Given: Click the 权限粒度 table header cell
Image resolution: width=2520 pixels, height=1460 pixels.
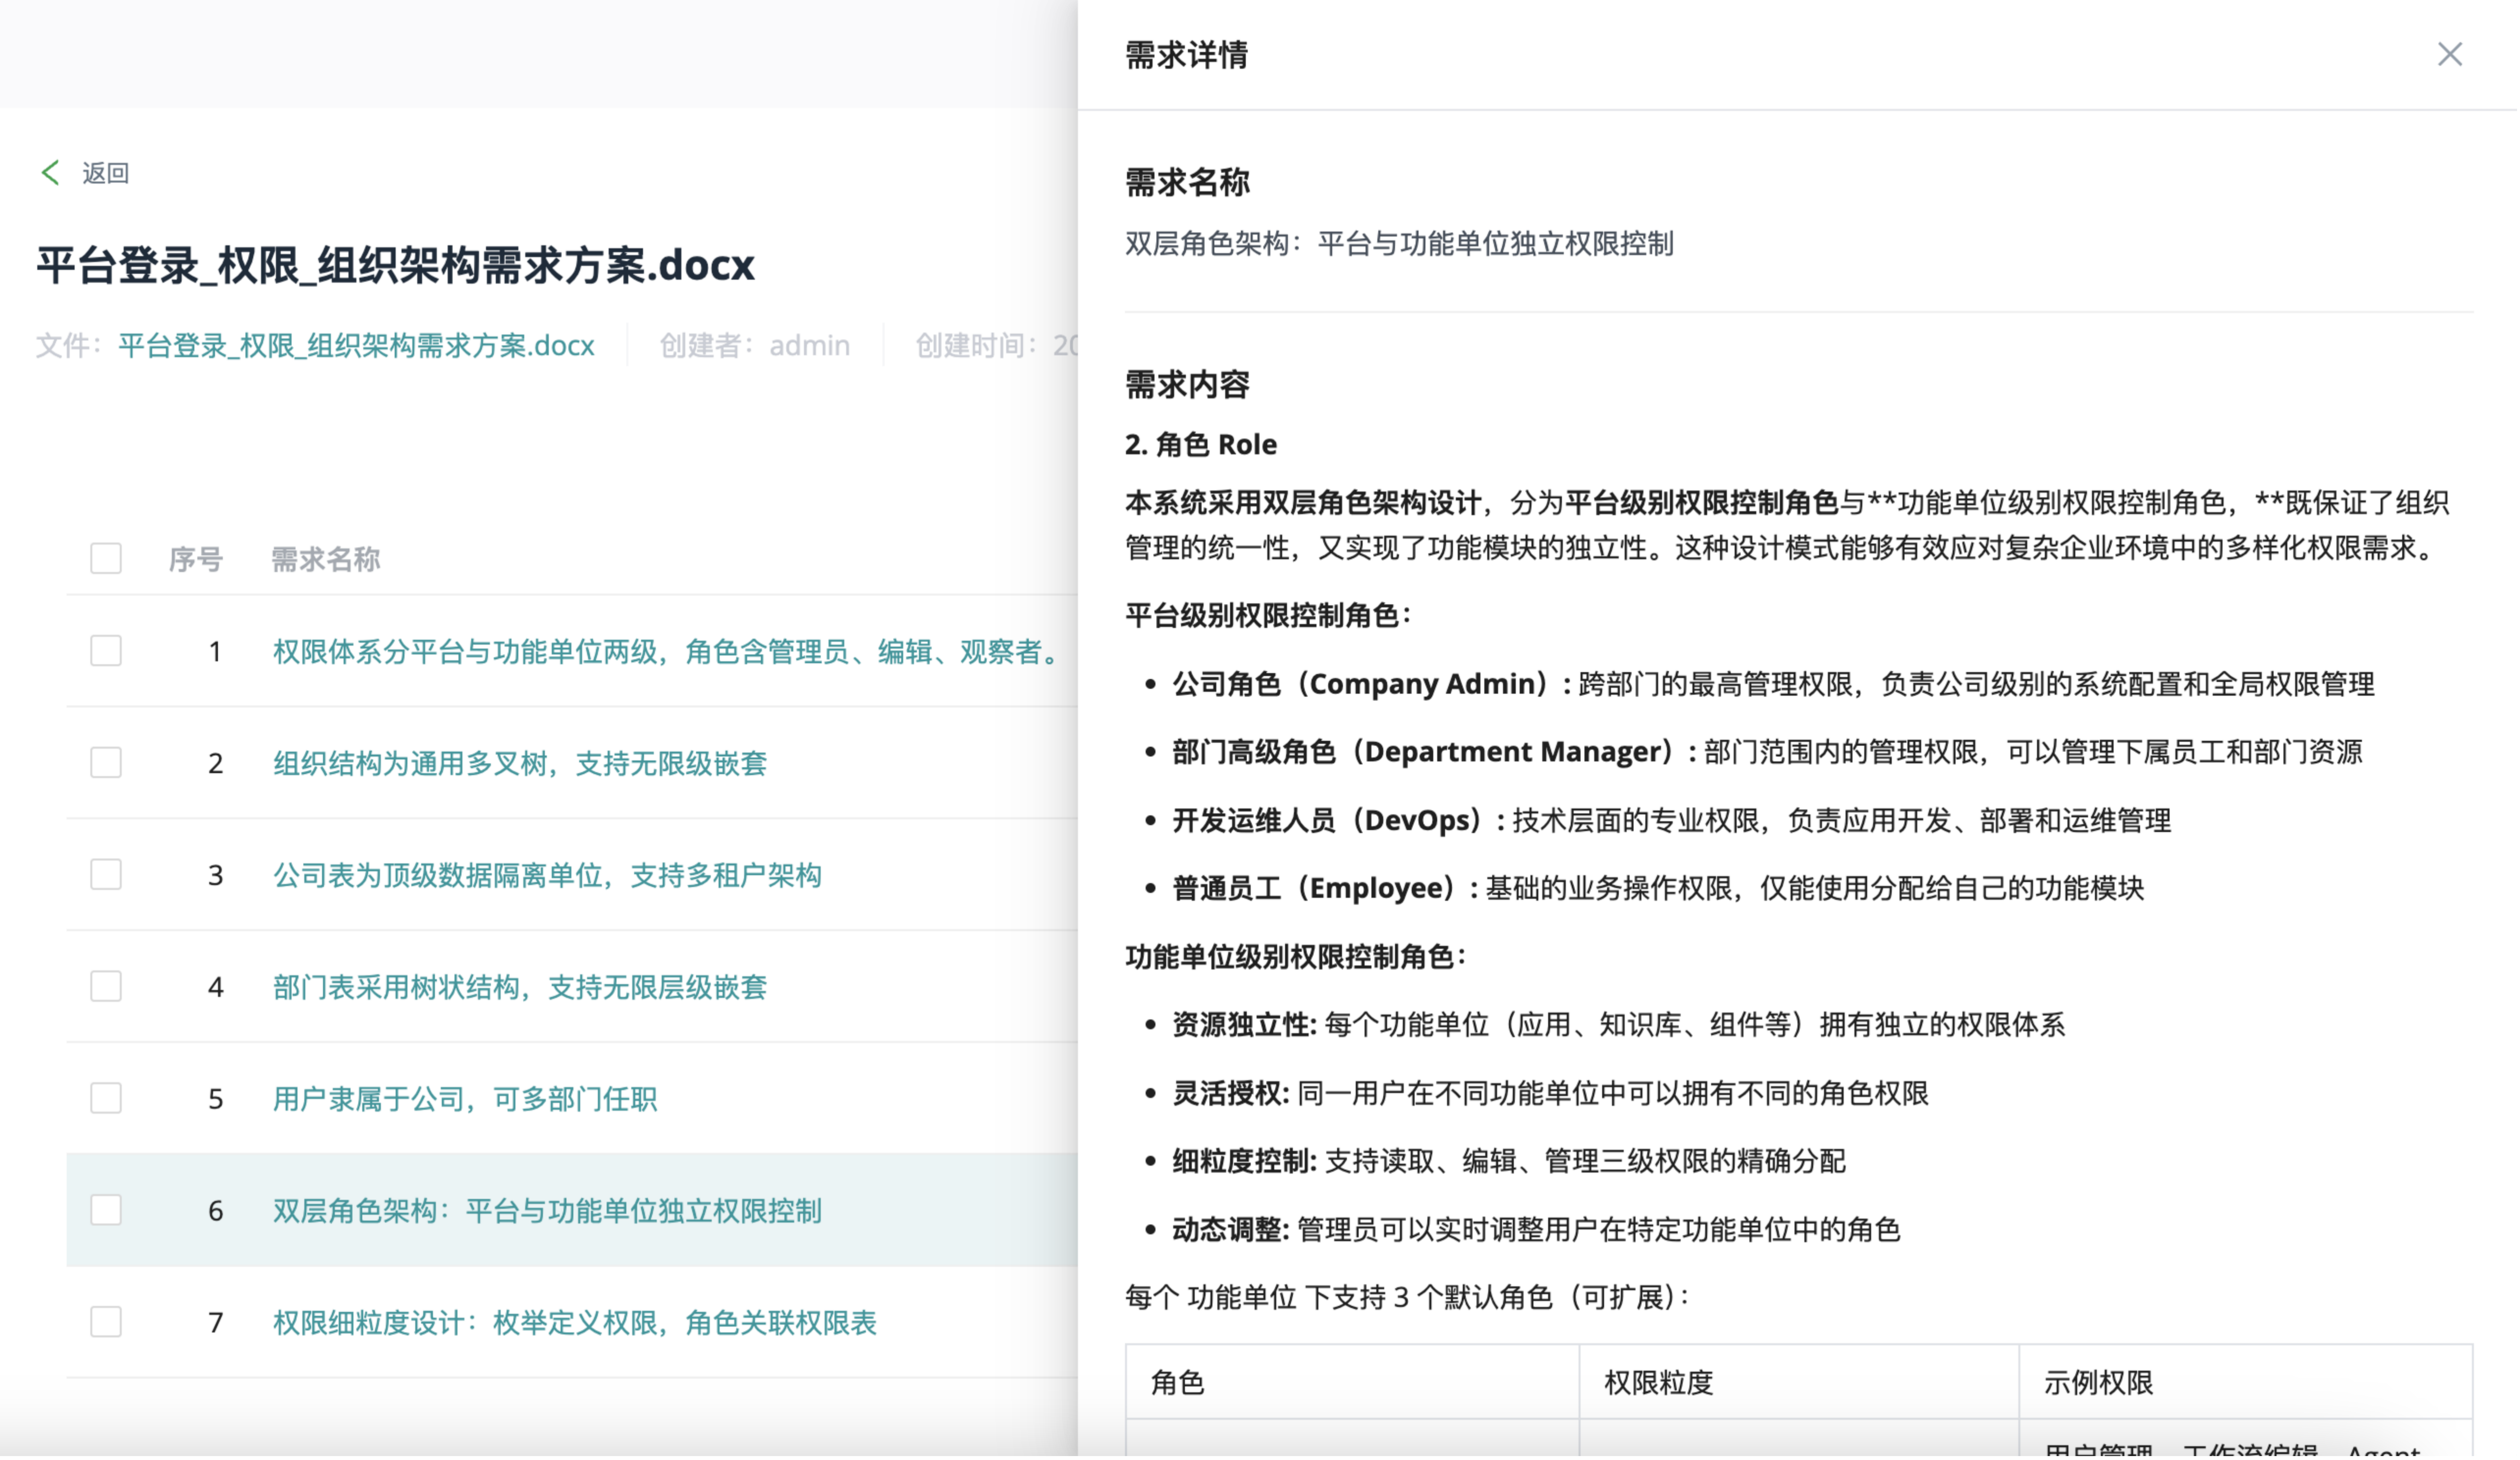Looking at the screenshot, I should coord(1799,1382).
